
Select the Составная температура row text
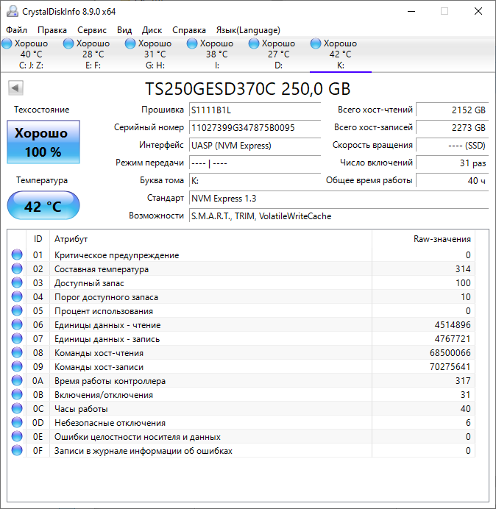pos(102,269)
